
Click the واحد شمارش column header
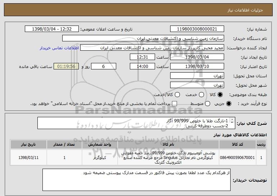(100, 145)
